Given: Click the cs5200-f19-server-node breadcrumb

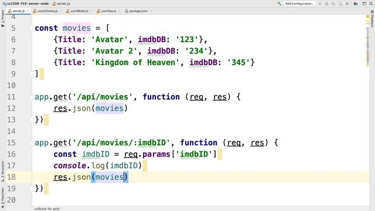Looking at the screenshot, I should [26, 4].
